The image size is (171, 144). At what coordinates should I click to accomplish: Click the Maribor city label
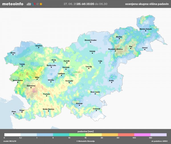(119, 37)
